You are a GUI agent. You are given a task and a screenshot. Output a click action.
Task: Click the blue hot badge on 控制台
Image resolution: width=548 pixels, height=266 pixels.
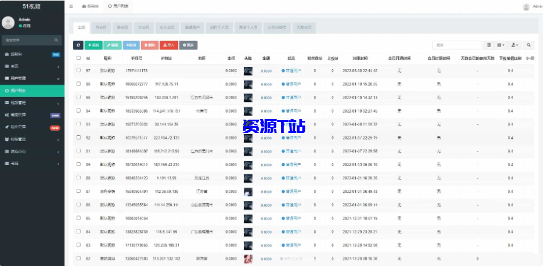(x=56, y=55)
